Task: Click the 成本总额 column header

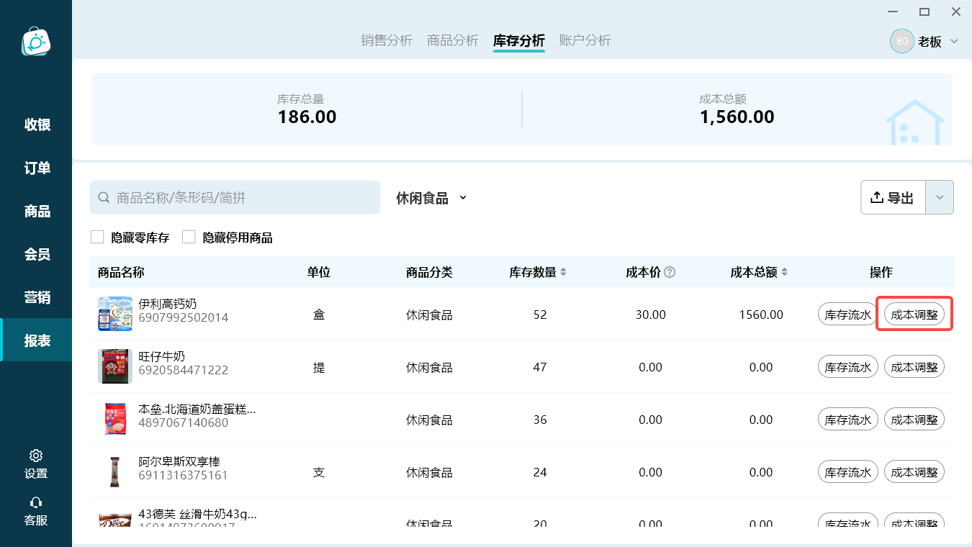Action: (754, 272)
